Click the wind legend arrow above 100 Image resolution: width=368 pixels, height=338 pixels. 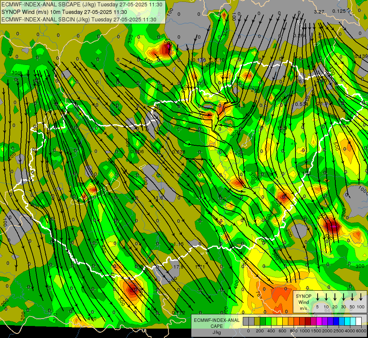click(x=361, y=297)
